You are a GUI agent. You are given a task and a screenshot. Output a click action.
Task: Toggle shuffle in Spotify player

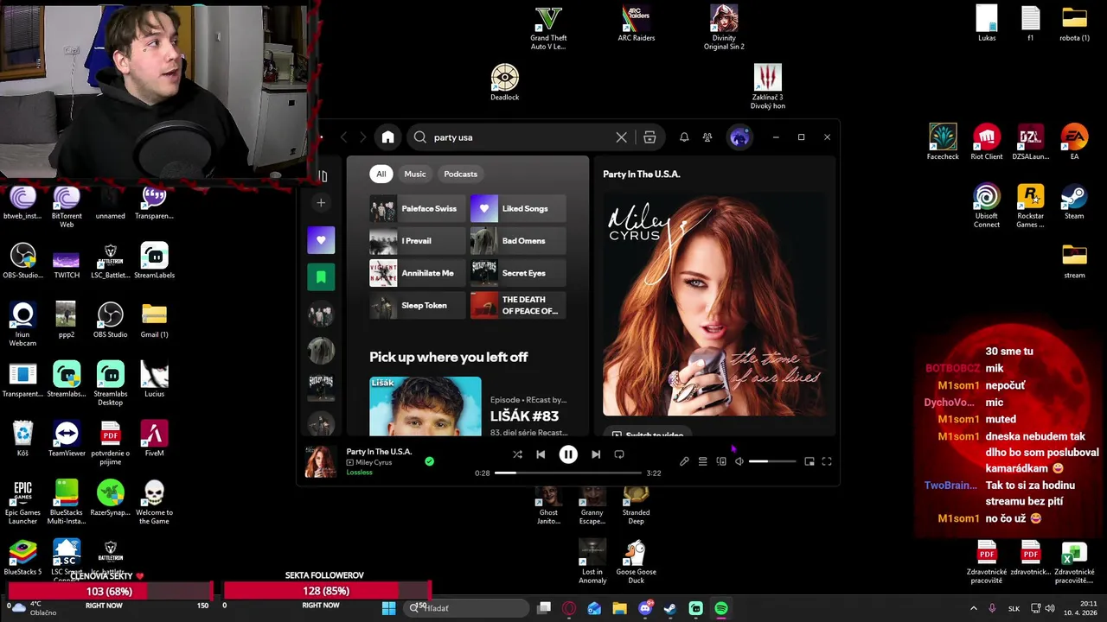517,454
